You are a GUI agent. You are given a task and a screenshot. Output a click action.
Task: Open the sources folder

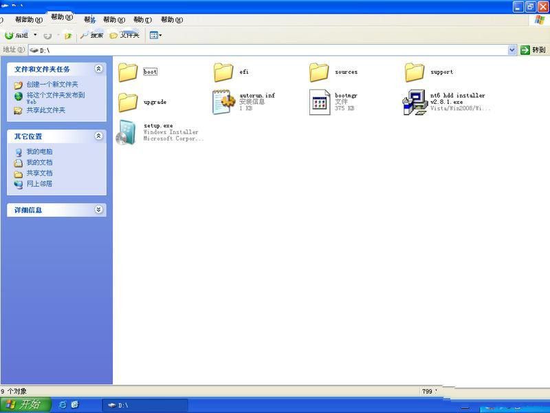click(320, 72)
